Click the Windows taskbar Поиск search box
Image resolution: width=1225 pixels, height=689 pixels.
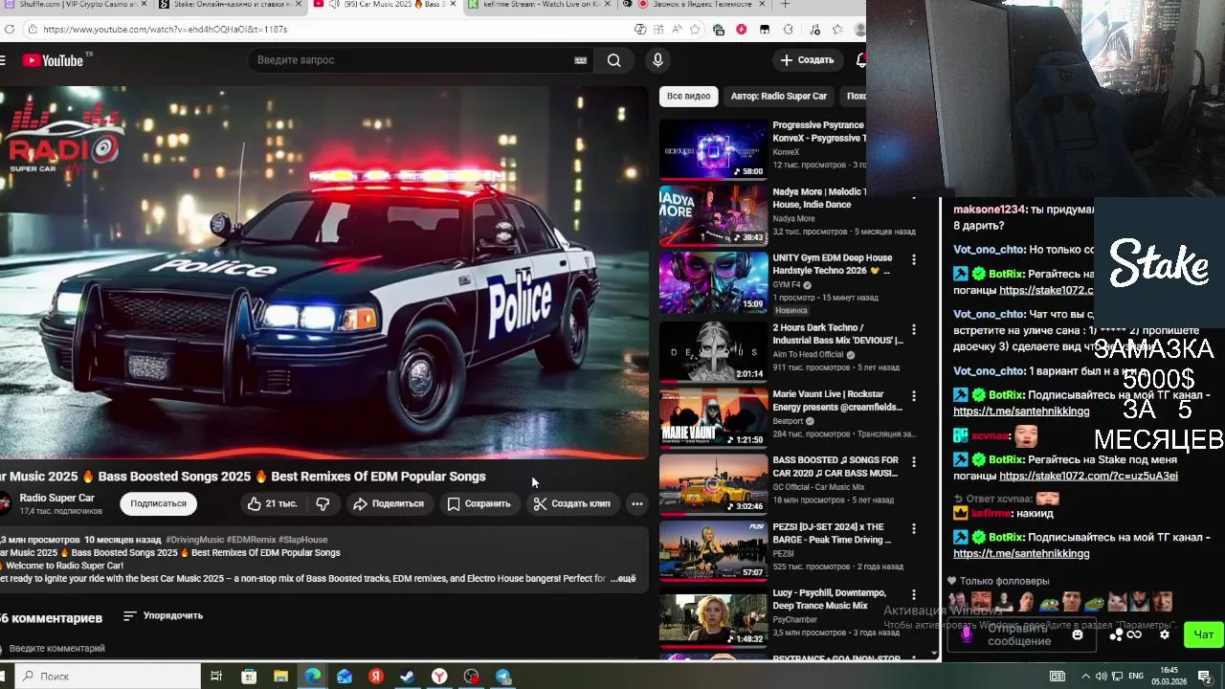click(x=105, y=677)
